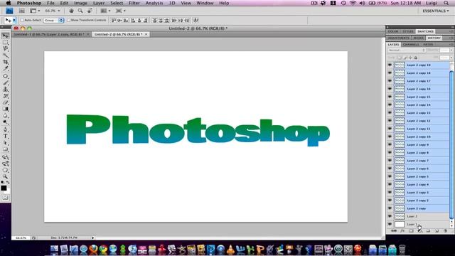Click the Create new group folder icon
This screenshot has height=256, width=455.
[x=428, y=230]
